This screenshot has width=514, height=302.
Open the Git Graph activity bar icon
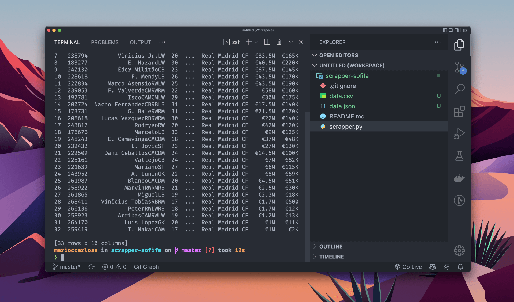tap(459, 200)
